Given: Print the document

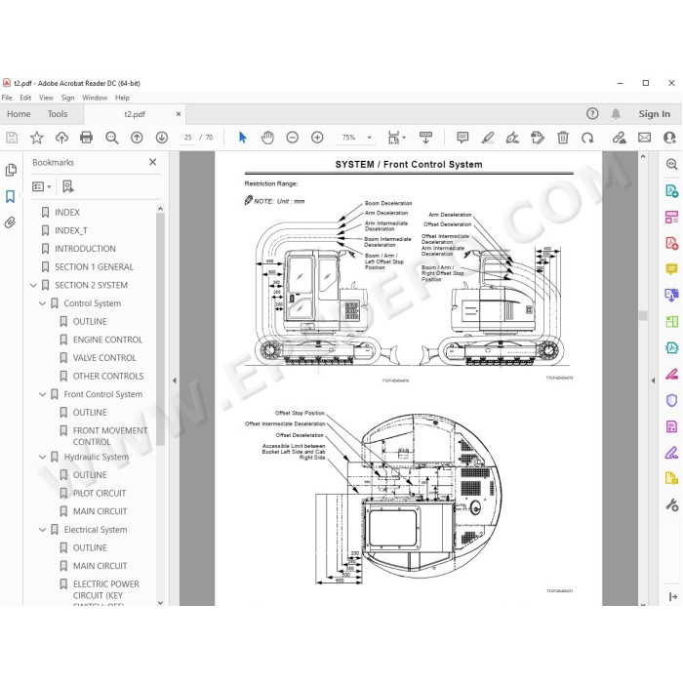Looking at the screenshot, I should pos(86,138).
